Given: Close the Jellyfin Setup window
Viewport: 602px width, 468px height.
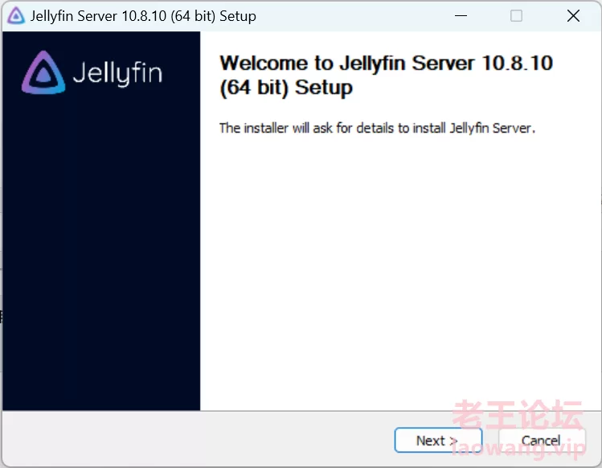Looking at the screenshot, I should pos(573,16).
